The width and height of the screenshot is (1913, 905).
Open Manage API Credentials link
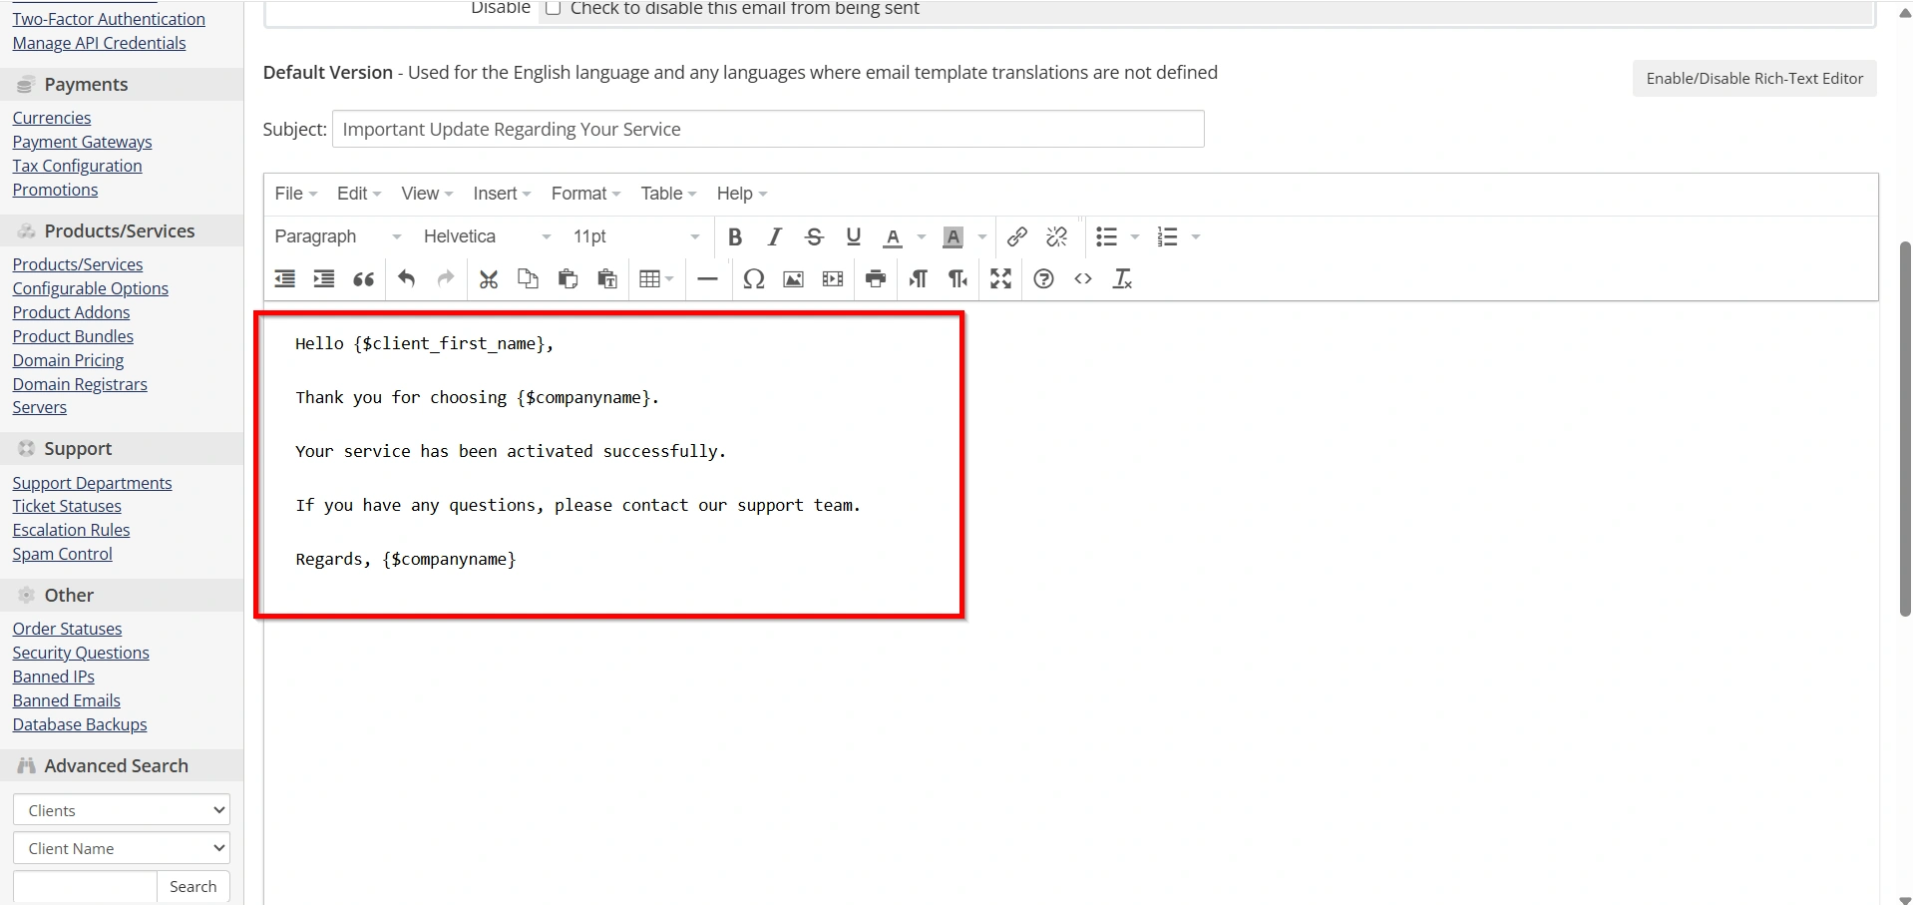99,43
